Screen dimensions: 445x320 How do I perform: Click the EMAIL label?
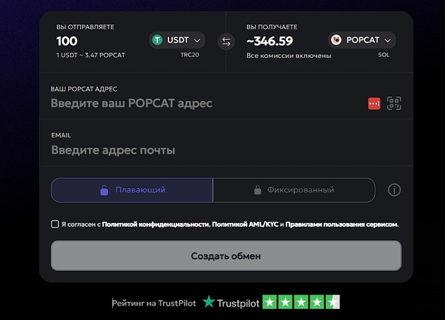click(x=61, y=135)
